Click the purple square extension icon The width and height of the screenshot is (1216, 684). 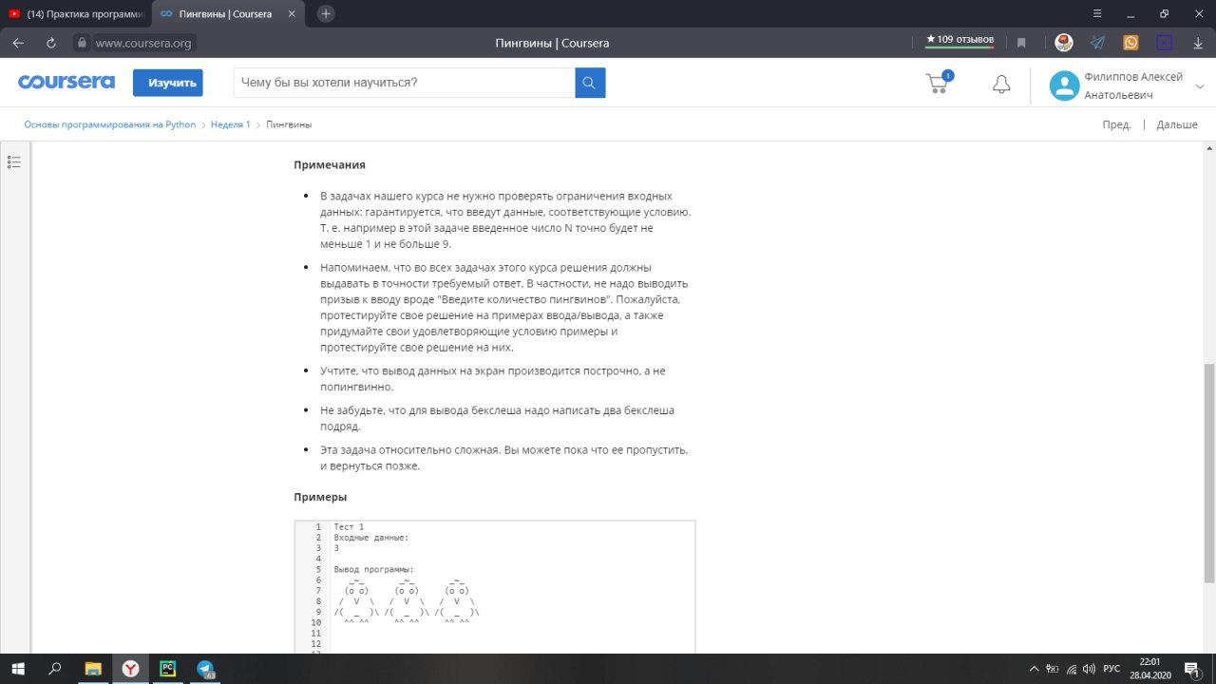(1164, 43)
